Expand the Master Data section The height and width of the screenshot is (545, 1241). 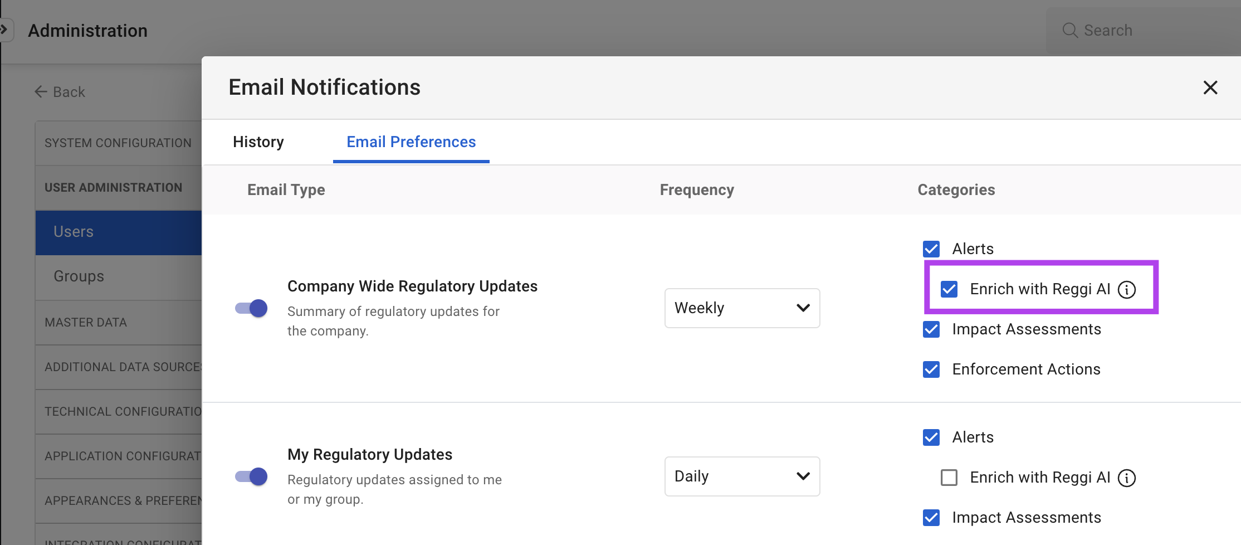click(x=86, y=323)
